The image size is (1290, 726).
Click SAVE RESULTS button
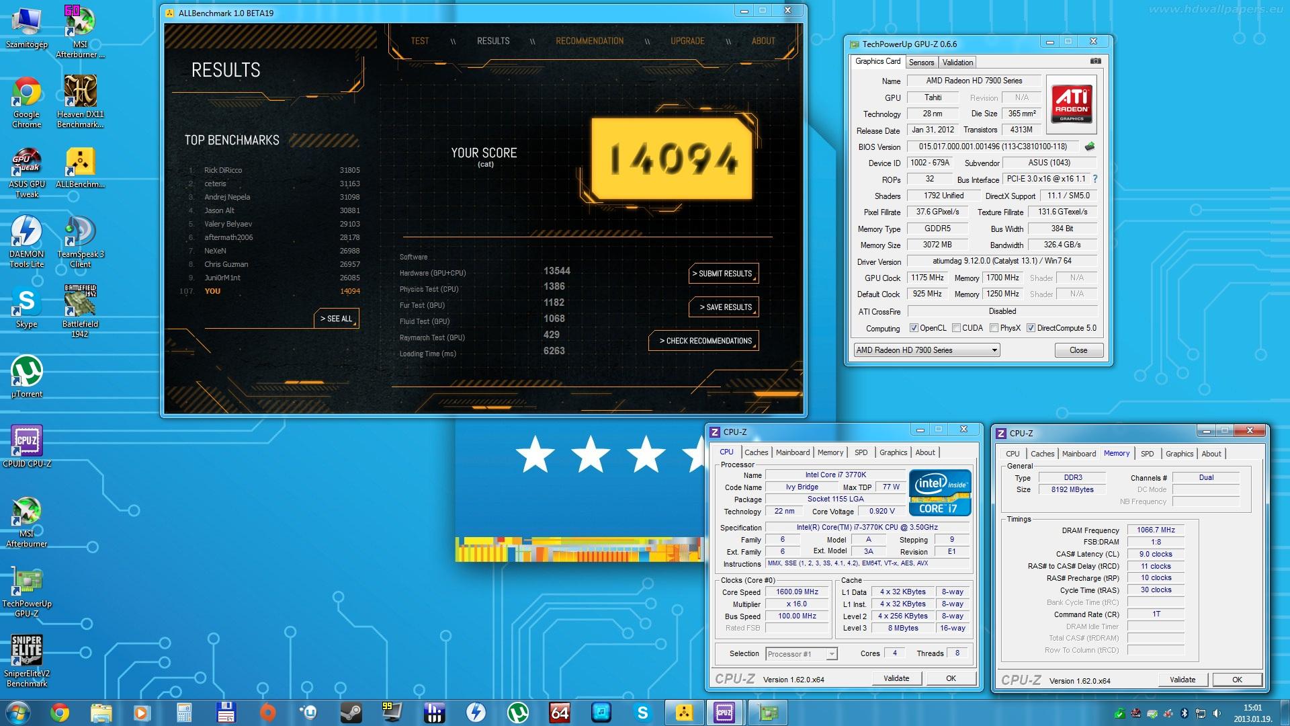click(x=724, y=307)
